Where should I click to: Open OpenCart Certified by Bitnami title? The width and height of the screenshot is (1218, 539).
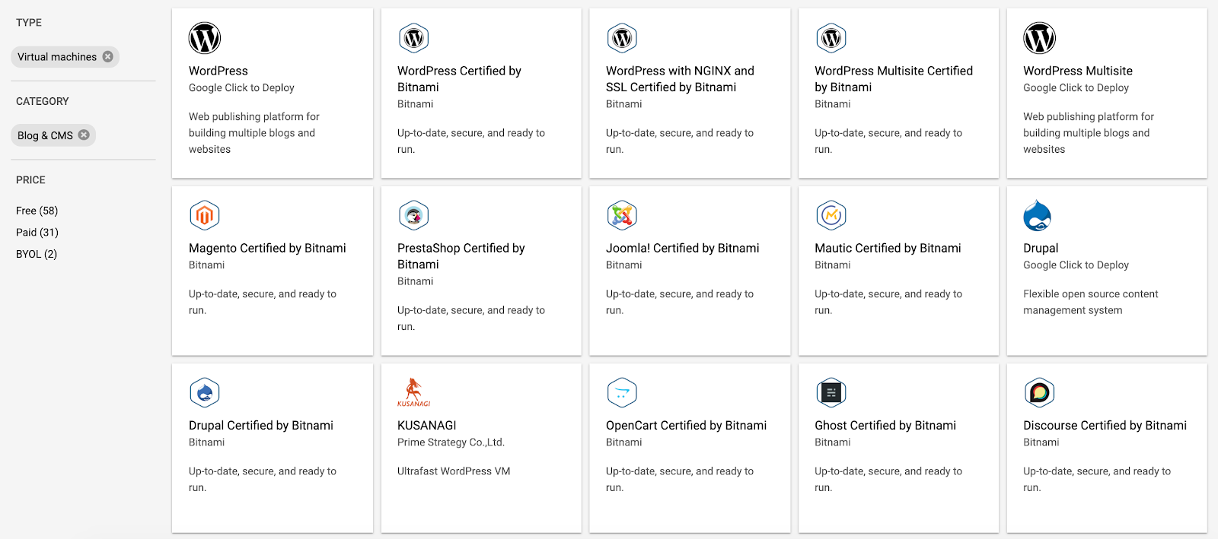(x=686, y=425)
